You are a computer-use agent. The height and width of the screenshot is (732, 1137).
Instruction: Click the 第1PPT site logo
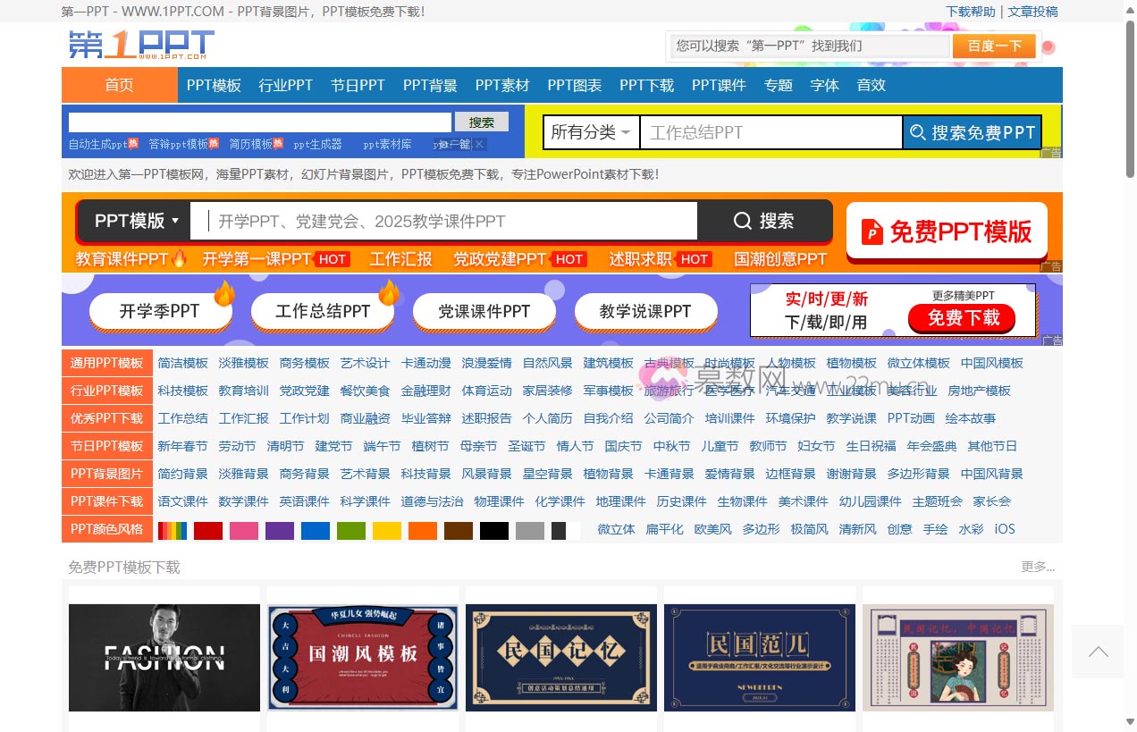[141, 45]
